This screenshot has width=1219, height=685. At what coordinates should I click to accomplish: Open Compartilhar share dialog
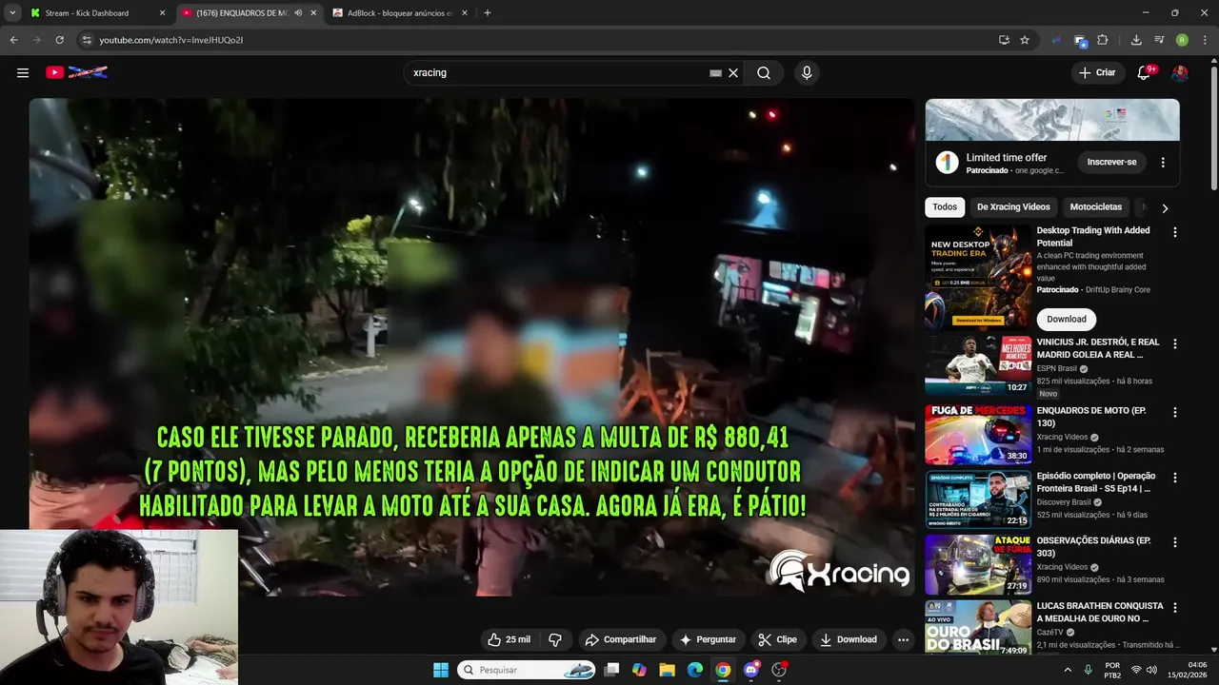tap(621, 639)
